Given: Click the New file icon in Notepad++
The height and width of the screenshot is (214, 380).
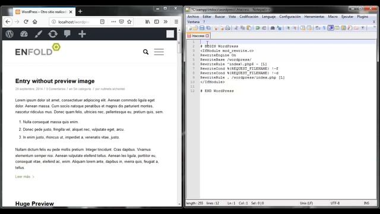Looking at the screenshot, I should click(x=190, y=28).
